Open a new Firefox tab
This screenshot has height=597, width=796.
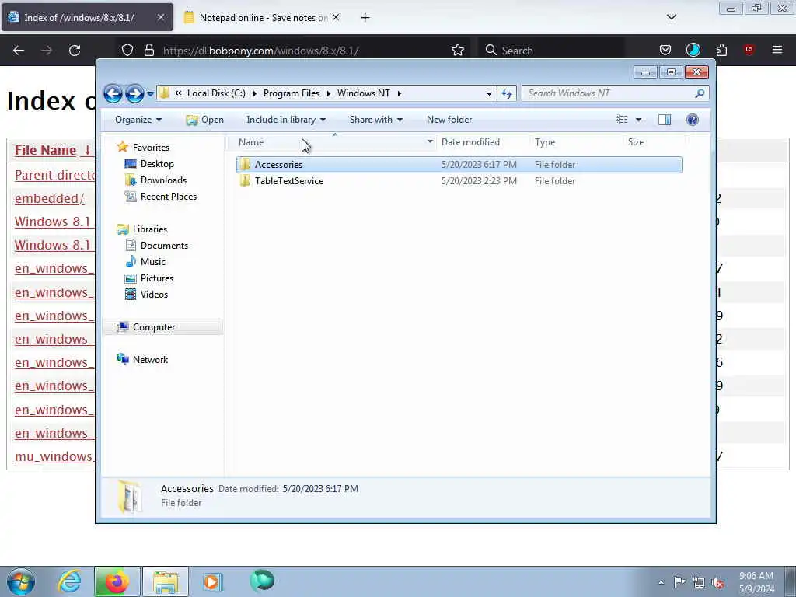coord(365,18)
